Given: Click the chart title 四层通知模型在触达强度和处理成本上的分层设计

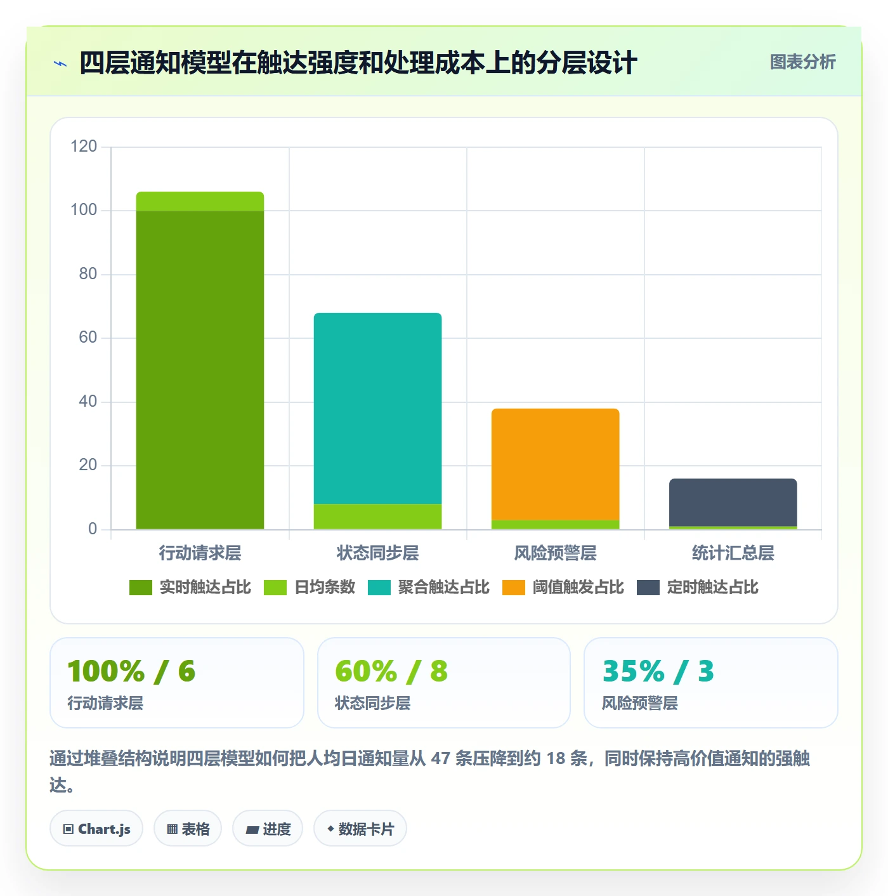Looking at the screenshot, I should coord(358,63).
